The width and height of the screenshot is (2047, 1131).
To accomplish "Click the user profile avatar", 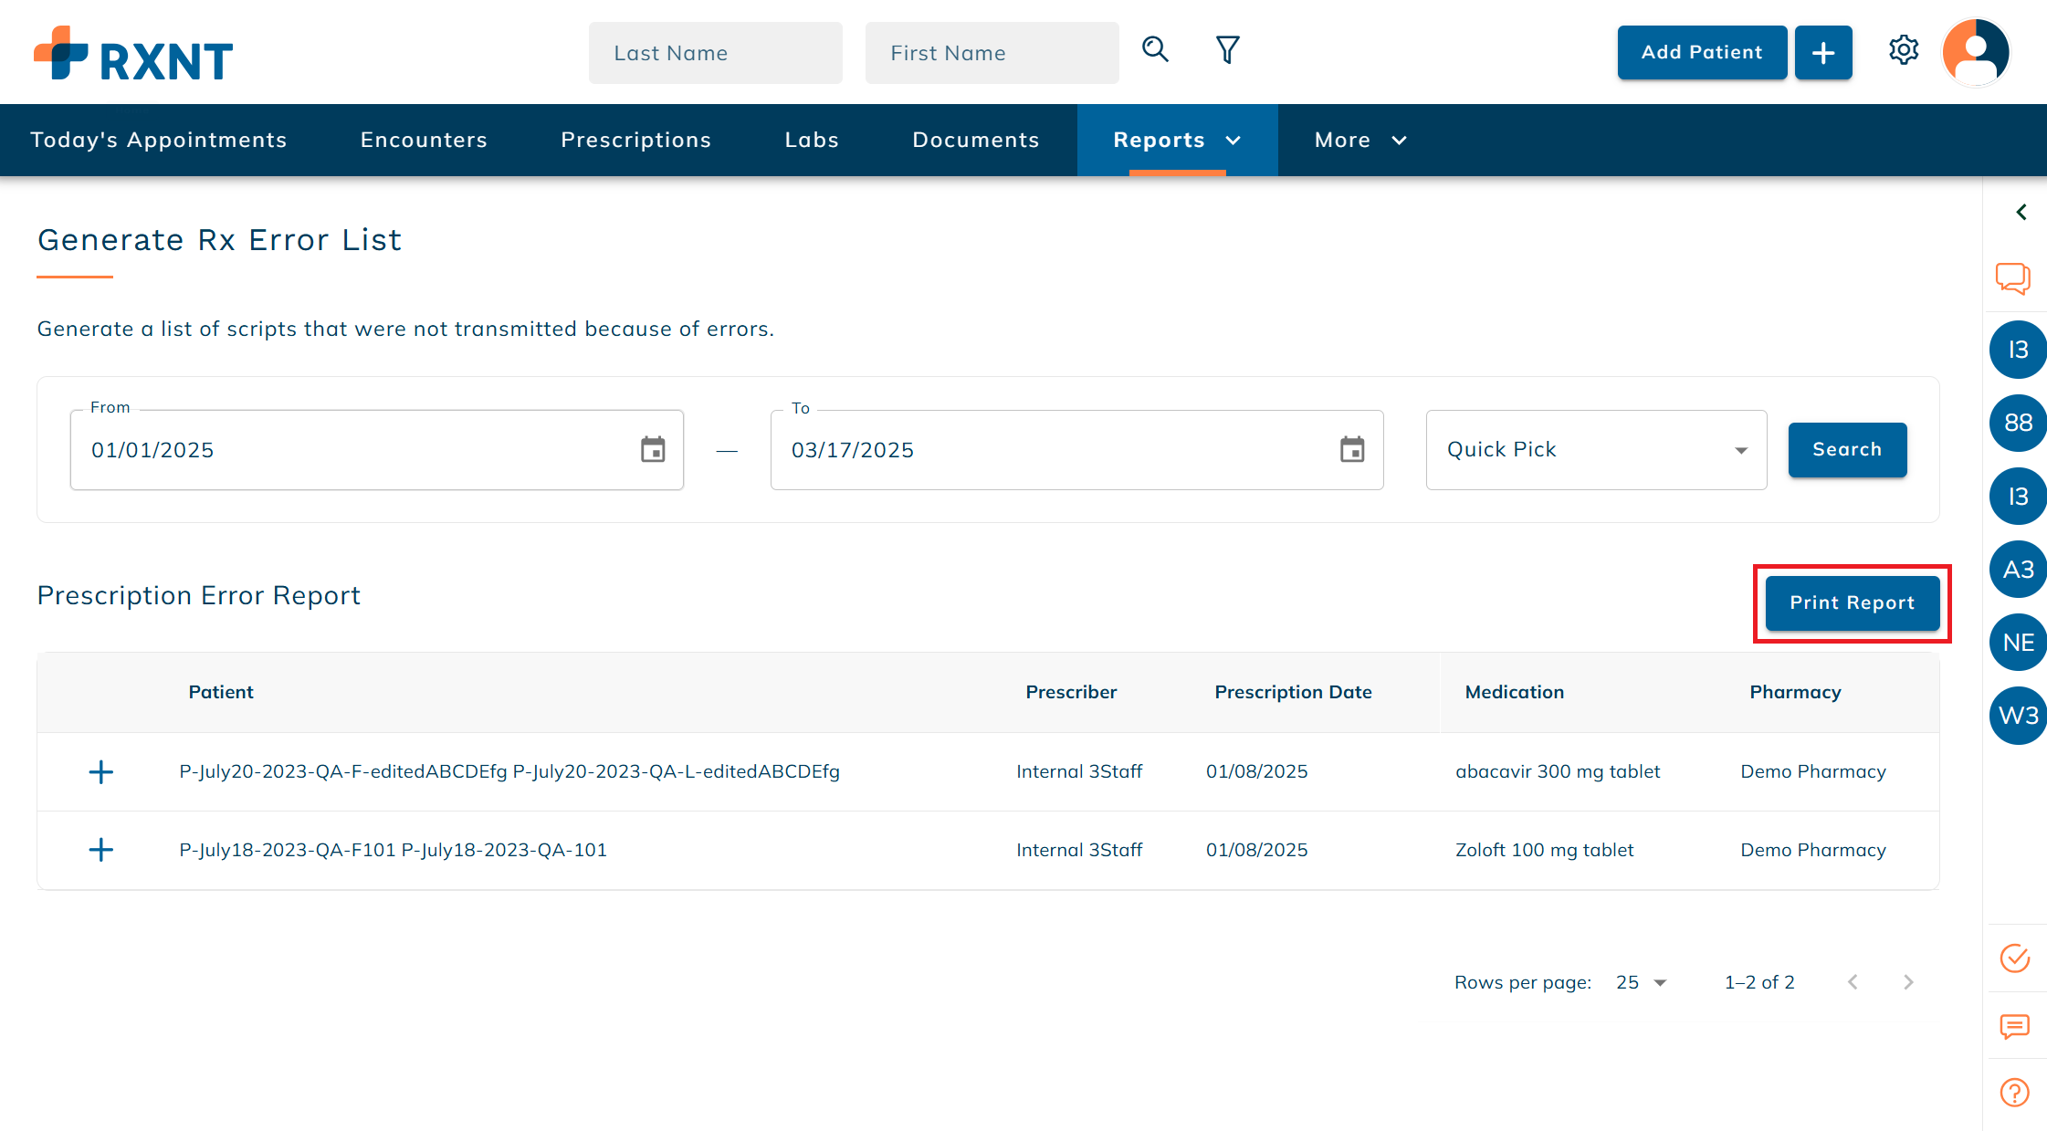I will 1976,52.
